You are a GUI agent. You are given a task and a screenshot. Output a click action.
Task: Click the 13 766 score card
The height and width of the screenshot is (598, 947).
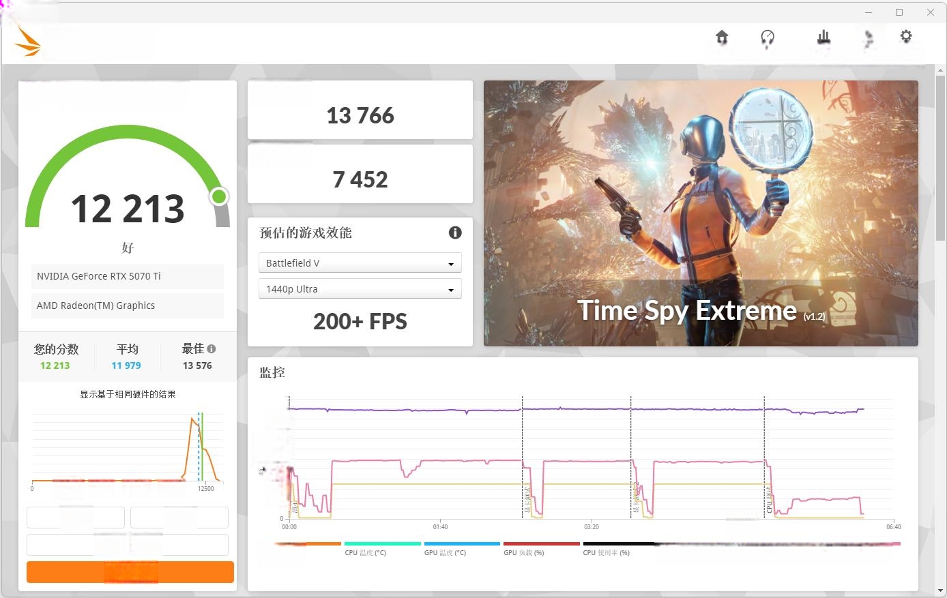360,110
